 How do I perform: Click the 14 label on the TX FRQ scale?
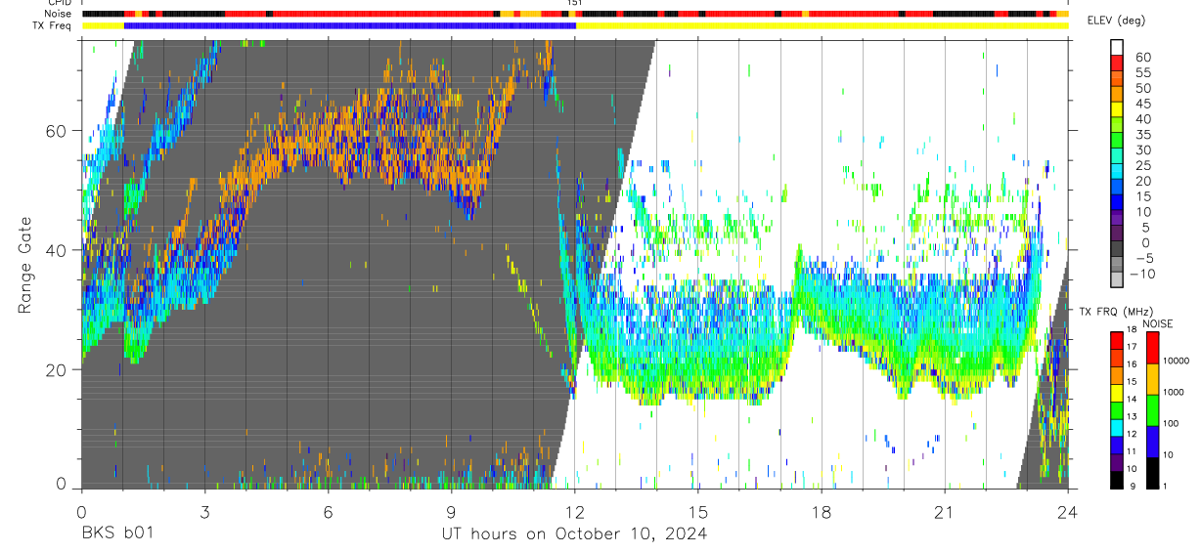[1134, 401]
